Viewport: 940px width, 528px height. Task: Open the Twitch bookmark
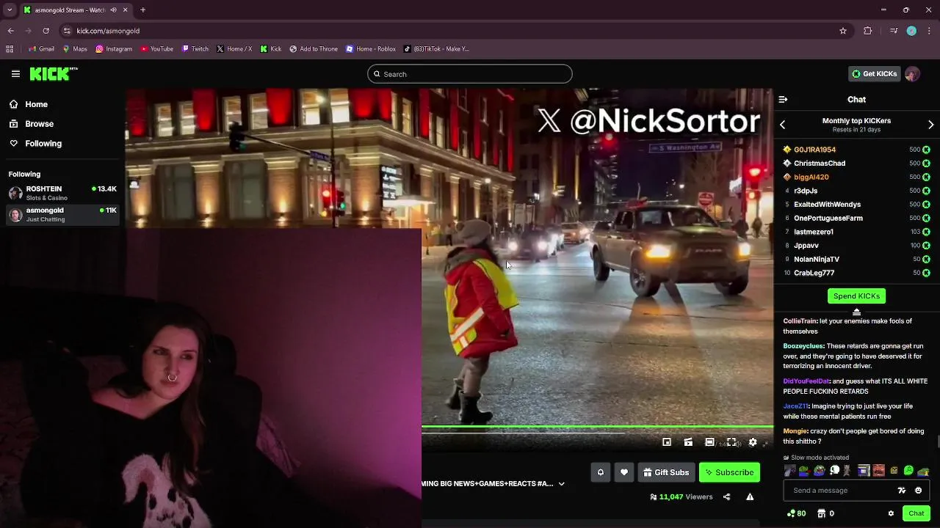tap(195, 49)
